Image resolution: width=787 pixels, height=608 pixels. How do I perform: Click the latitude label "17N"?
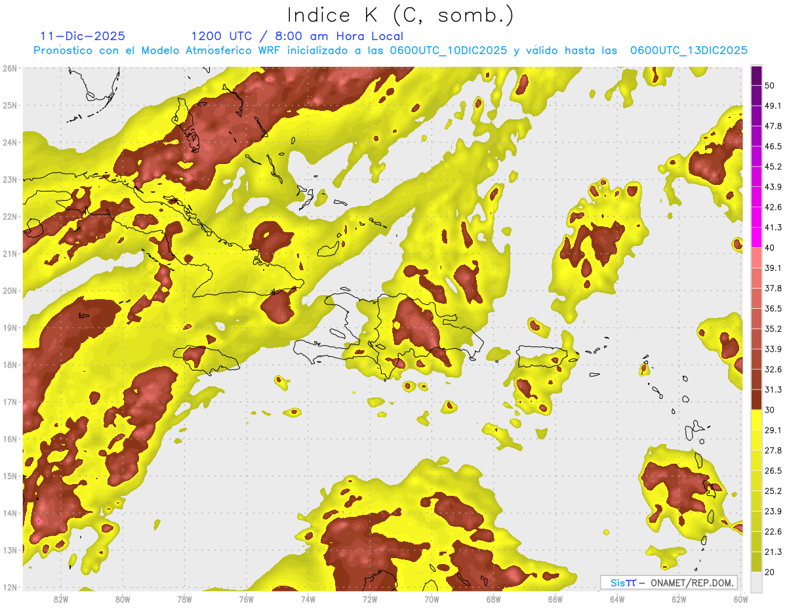[10, 401]
